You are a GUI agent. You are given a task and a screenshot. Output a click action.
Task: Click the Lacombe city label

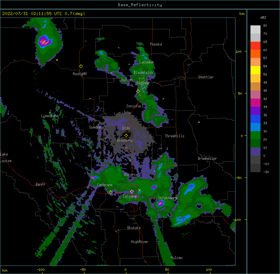146,62
